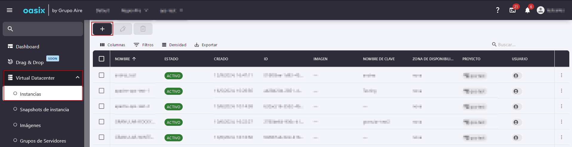The height and width of the screenshot is (147, 572).
Task: Click the trash delete icon button
Action: pos(143,29)
